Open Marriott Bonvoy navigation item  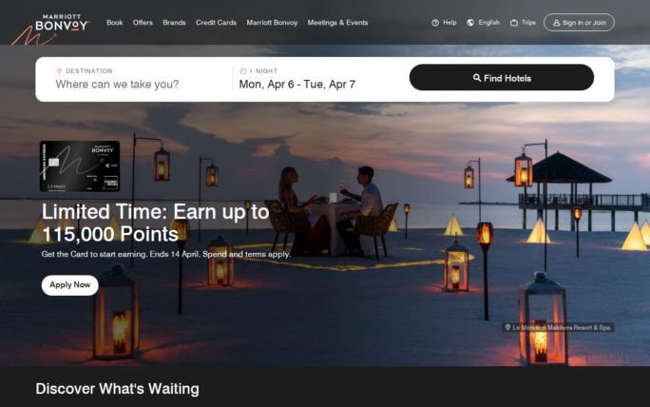click(272, 23)
